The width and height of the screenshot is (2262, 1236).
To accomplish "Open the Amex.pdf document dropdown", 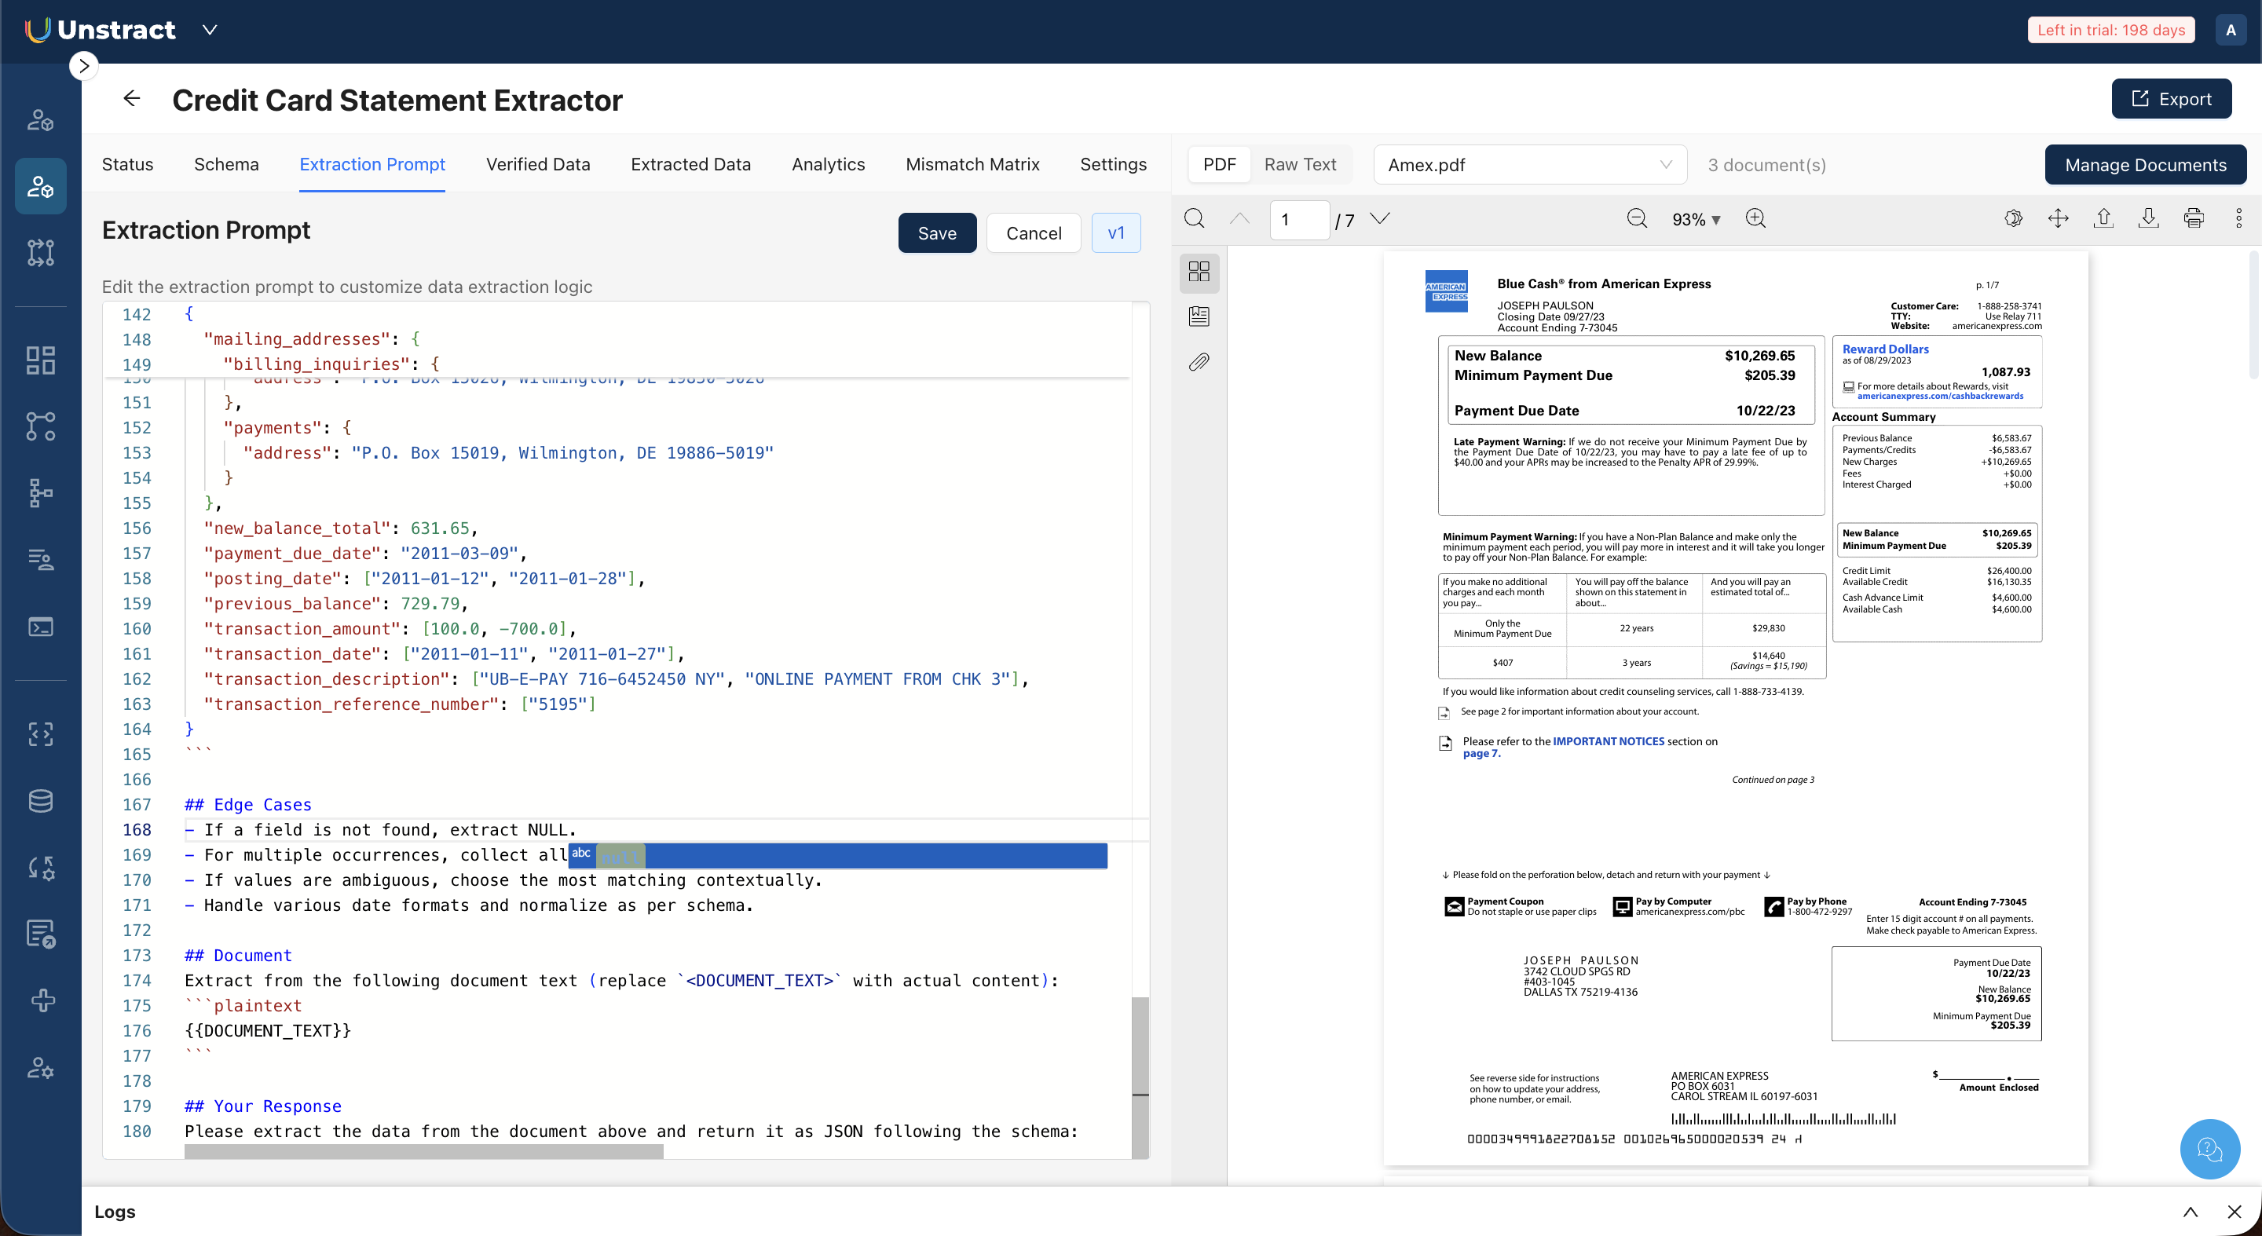I will click(x=1528, y=165).
